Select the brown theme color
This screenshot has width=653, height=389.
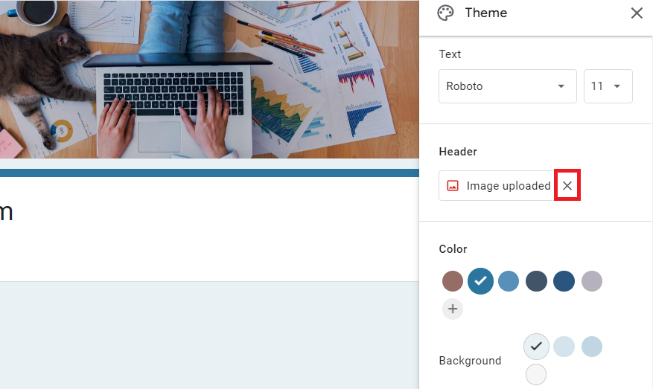tap(453, 281)
